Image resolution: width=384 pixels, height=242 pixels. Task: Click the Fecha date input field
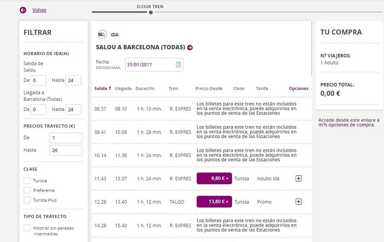(x=149, y=64)
